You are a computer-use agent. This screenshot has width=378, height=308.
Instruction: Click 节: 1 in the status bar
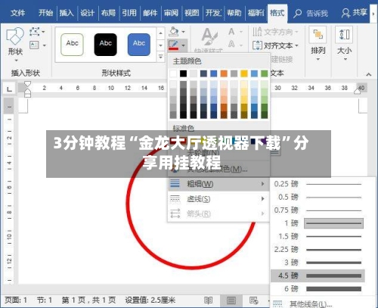click(45, 300)
